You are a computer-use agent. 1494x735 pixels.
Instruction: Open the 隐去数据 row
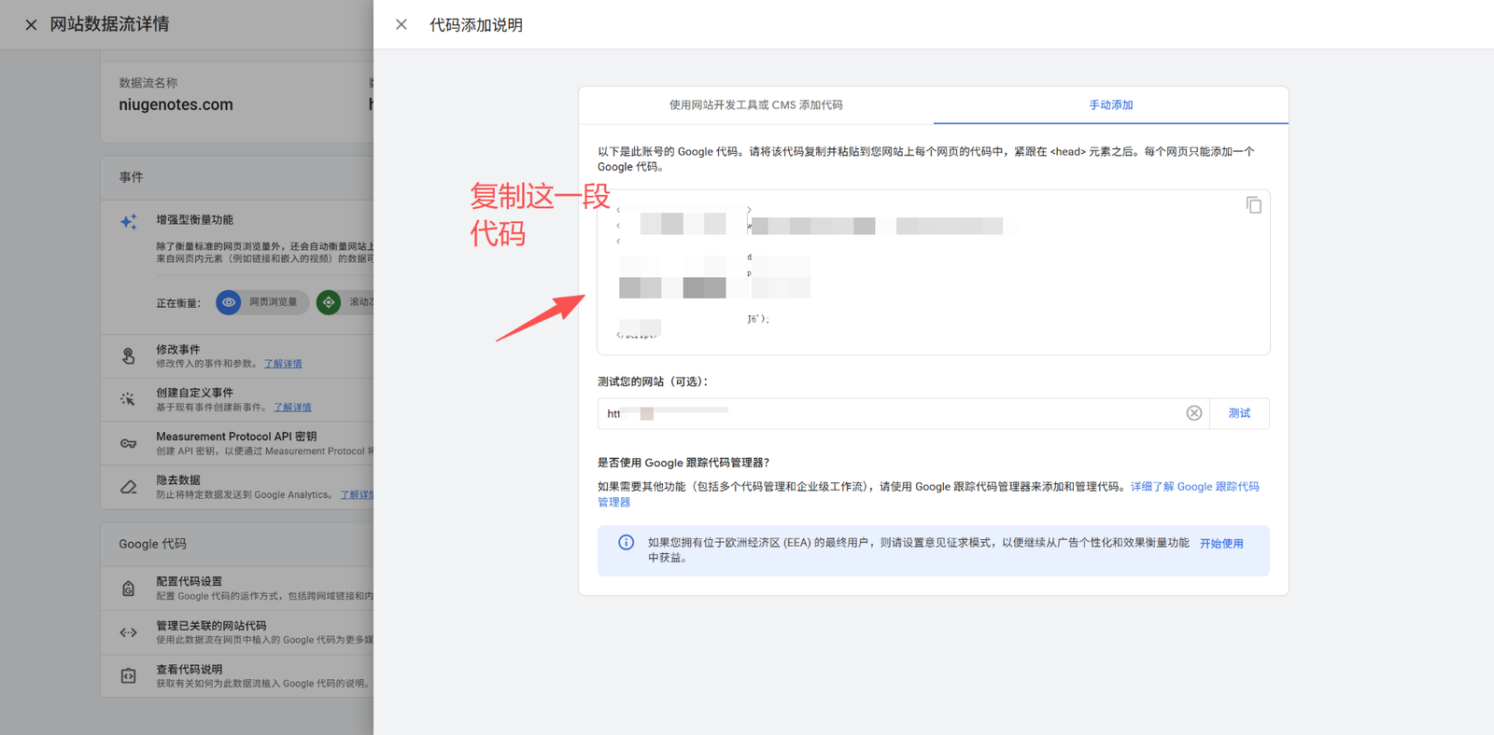237,487
